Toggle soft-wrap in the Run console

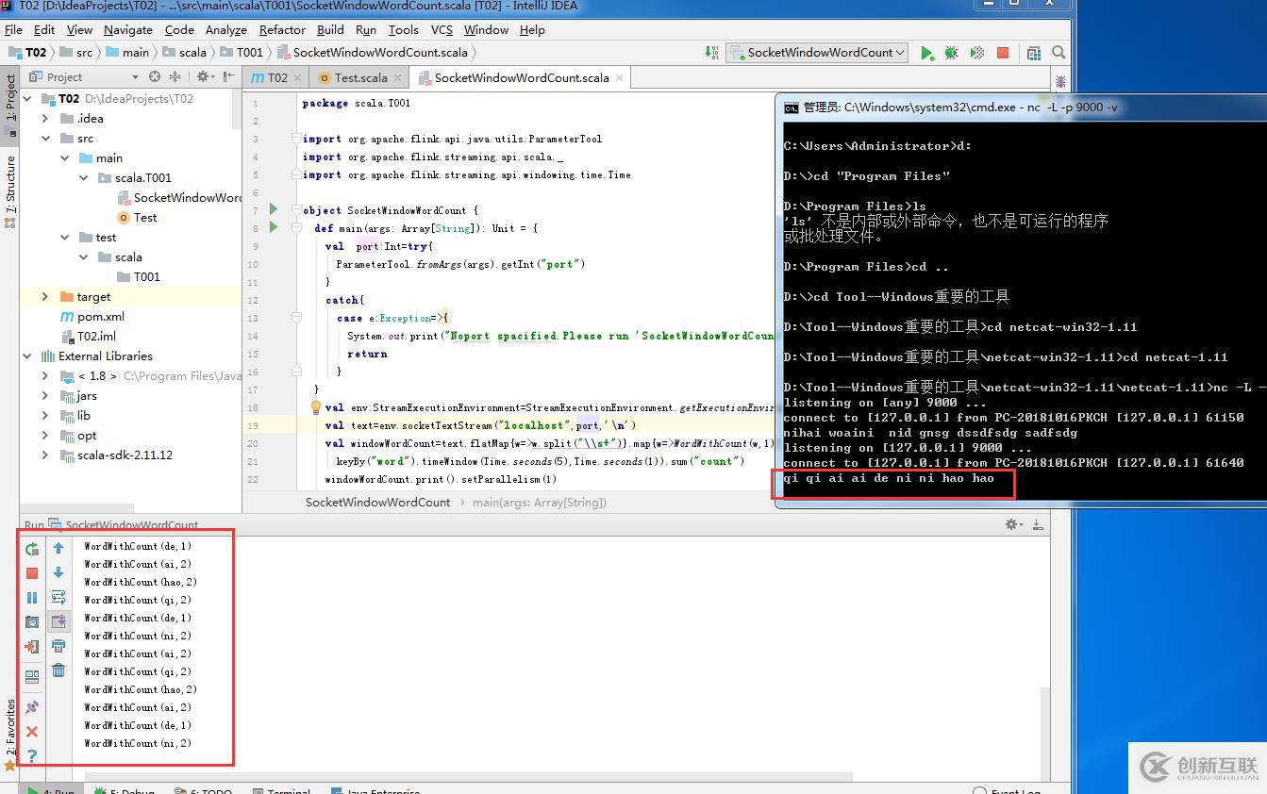tap(58, 597)
